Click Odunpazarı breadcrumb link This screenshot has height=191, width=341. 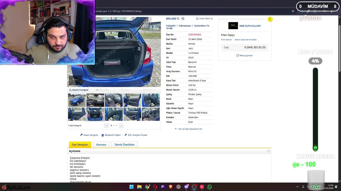point(185,26)
